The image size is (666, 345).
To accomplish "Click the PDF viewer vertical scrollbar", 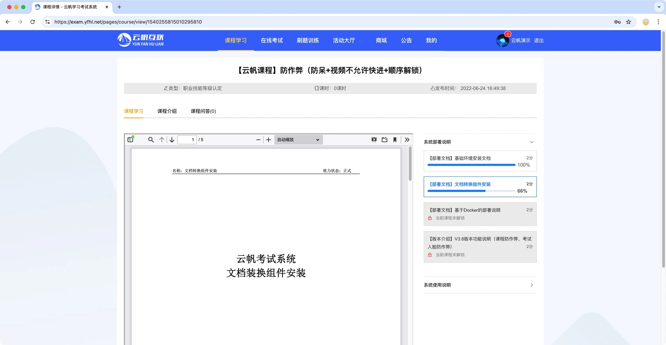I will pos(410,164).
